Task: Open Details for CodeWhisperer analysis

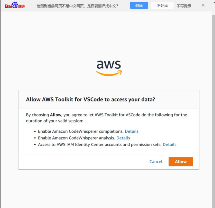Action: click(123, 138)
